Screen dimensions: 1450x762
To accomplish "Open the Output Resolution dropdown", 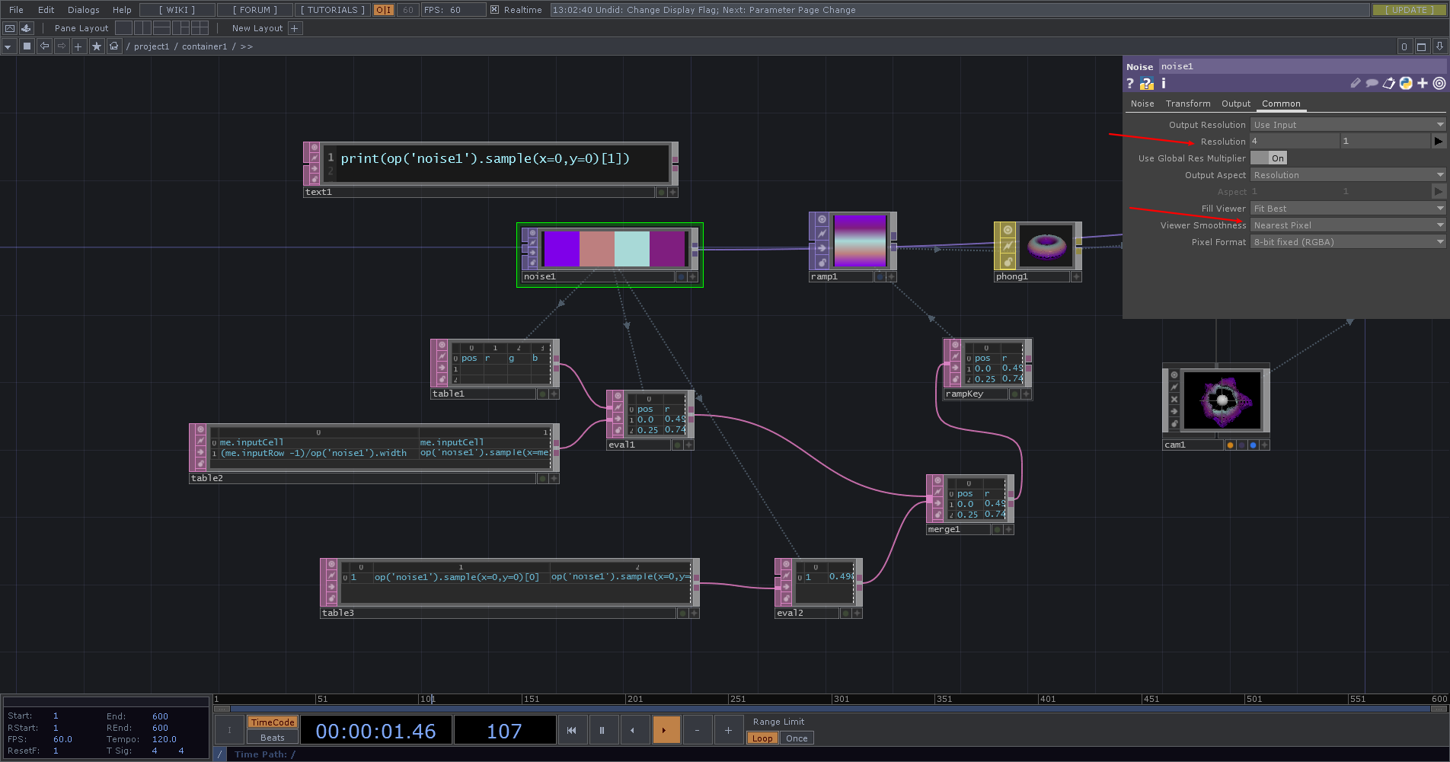I will tap(1346, 124).
